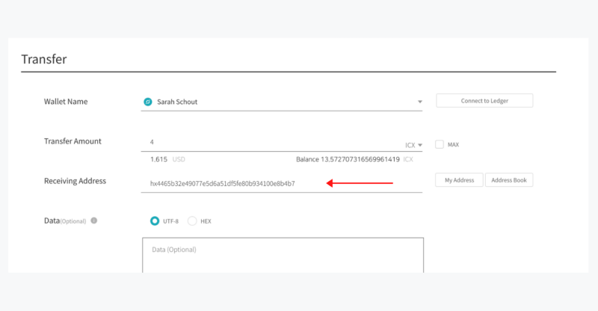
Task: Select the Sarah Schout wallet selector
Action: click(x=282, y=102)
